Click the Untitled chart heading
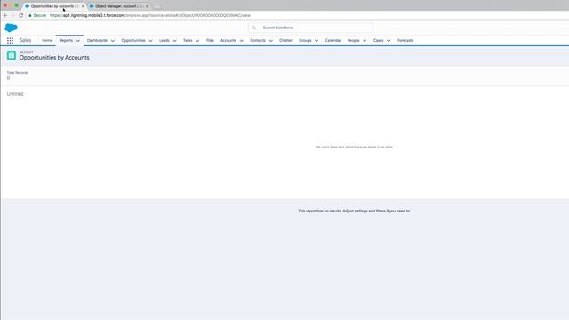This screenshot has width=569, height=320. click(x=15, y=94)
